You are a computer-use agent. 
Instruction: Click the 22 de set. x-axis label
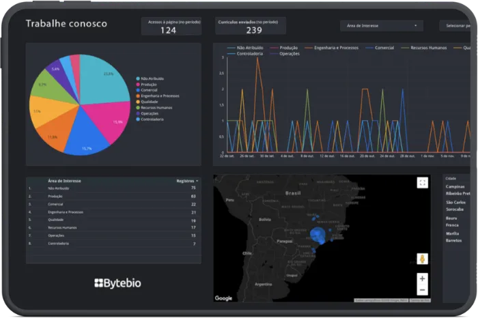tap(227, 156)
